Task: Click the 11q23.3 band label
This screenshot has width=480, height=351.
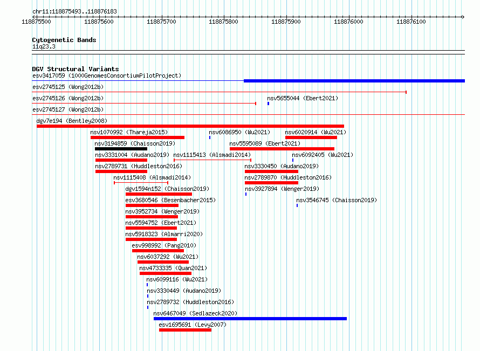Action: (x=44, y=46)
